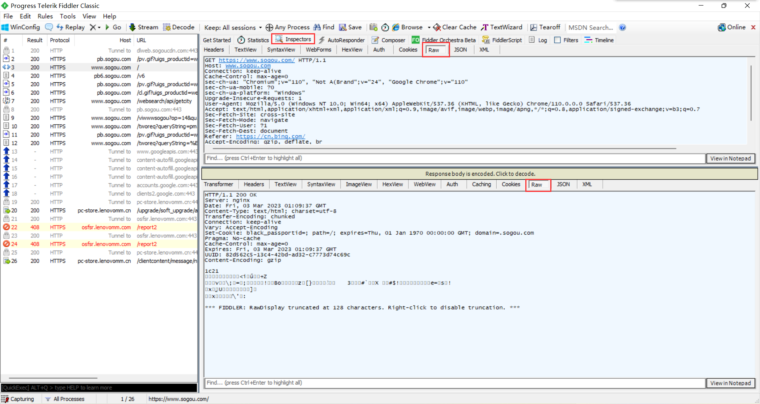
Task: Open the Tools menu
Action: pyautogui.click(x=68, y=16)
